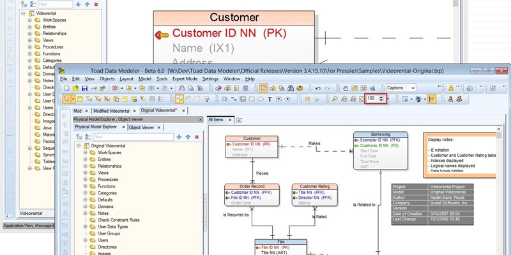Click the Filter field in the back window

point(55,4)
